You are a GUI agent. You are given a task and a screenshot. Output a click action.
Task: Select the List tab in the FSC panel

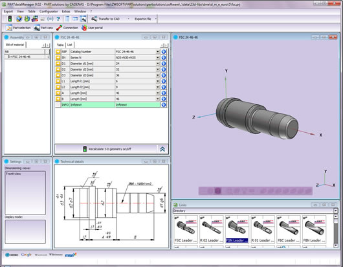point(69,45)
